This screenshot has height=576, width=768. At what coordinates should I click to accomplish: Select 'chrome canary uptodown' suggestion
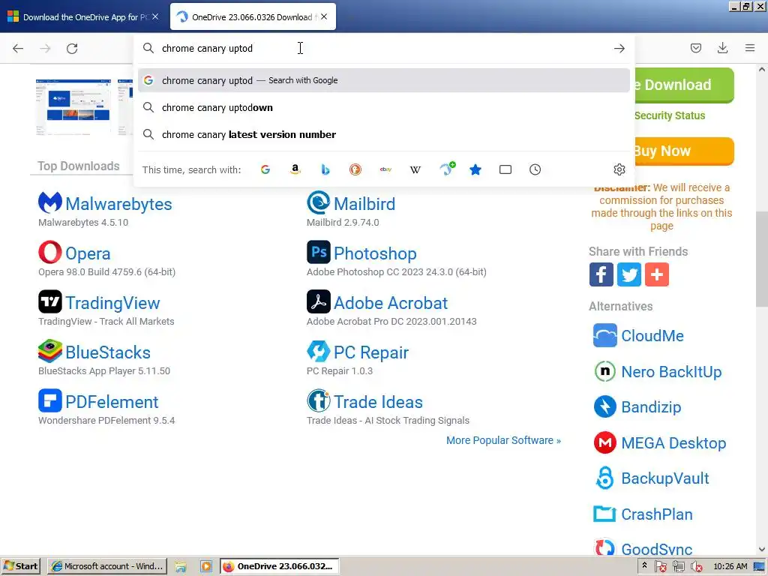point(383,107)
